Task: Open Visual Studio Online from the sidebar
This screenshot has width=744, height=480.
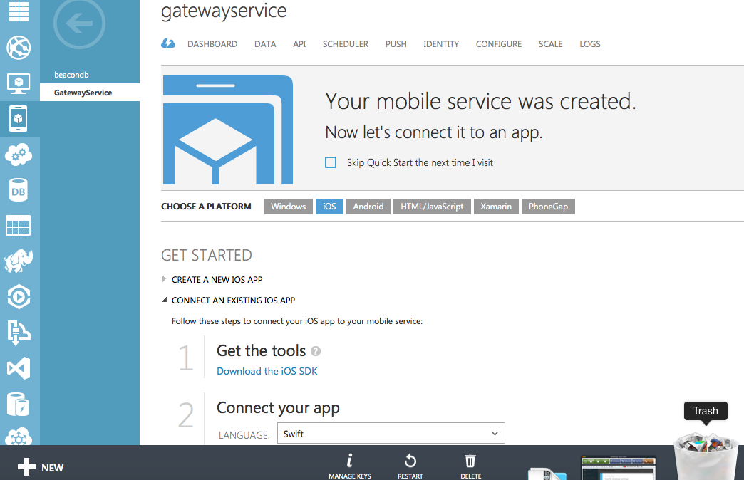Action: coord(19,368)
